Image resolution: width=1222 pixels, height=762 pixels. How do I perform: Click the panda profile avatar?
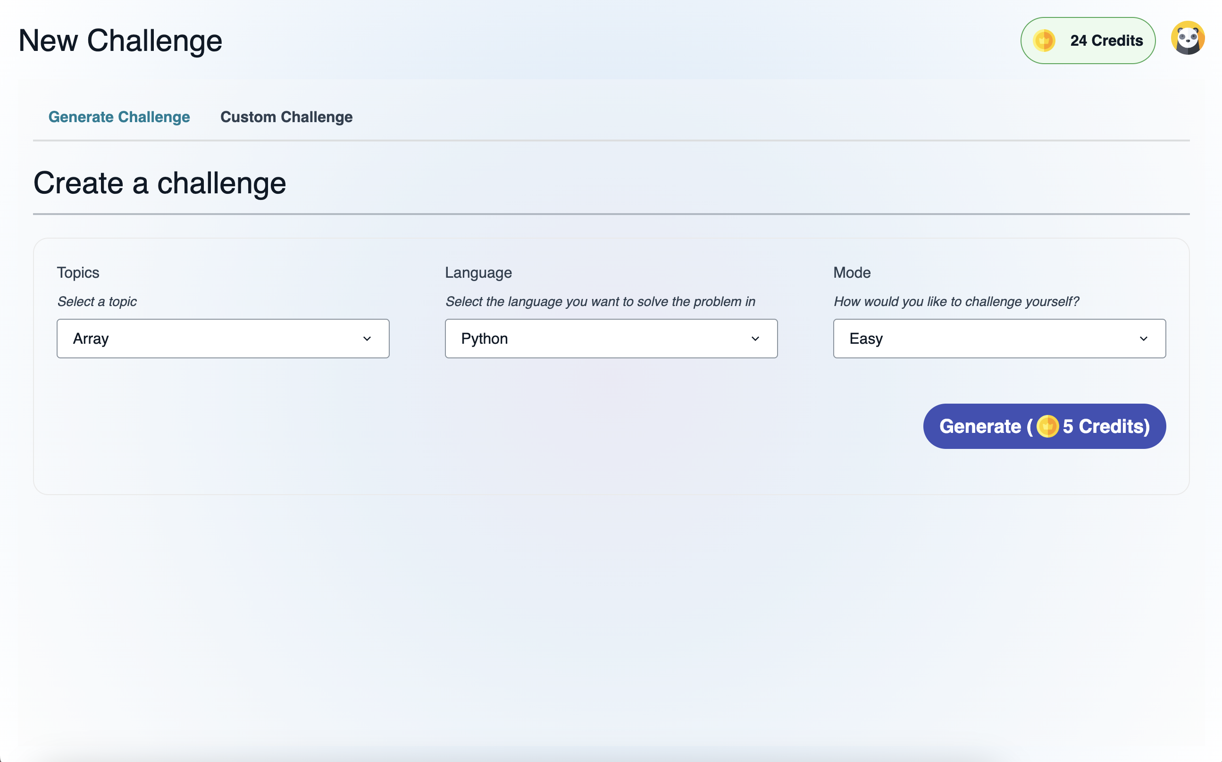1187,39
